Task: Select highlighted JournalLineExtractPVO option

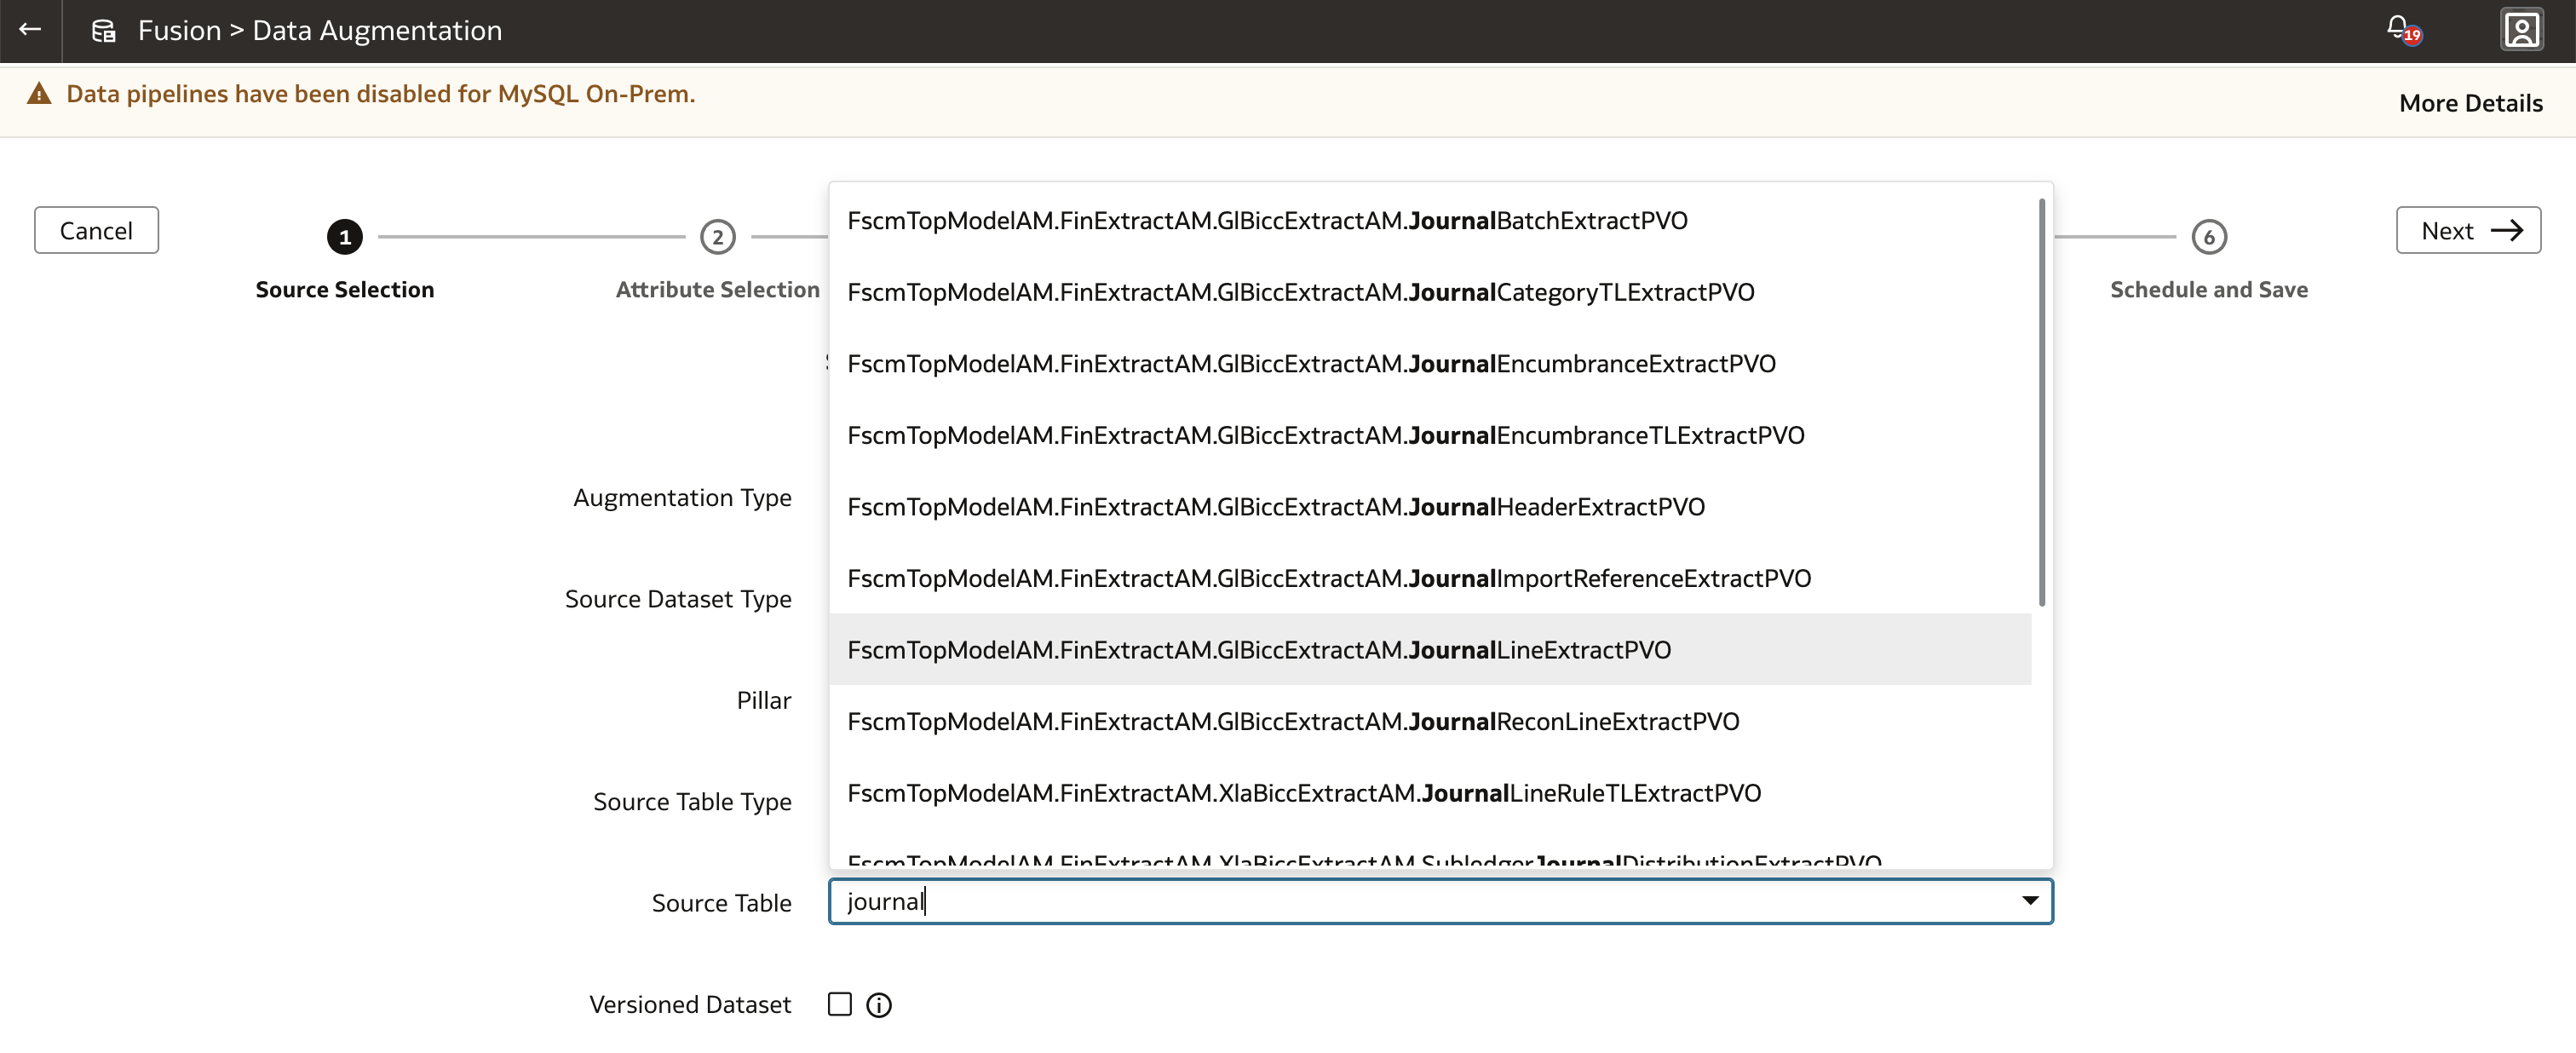Action: (x=1430, y=650)
